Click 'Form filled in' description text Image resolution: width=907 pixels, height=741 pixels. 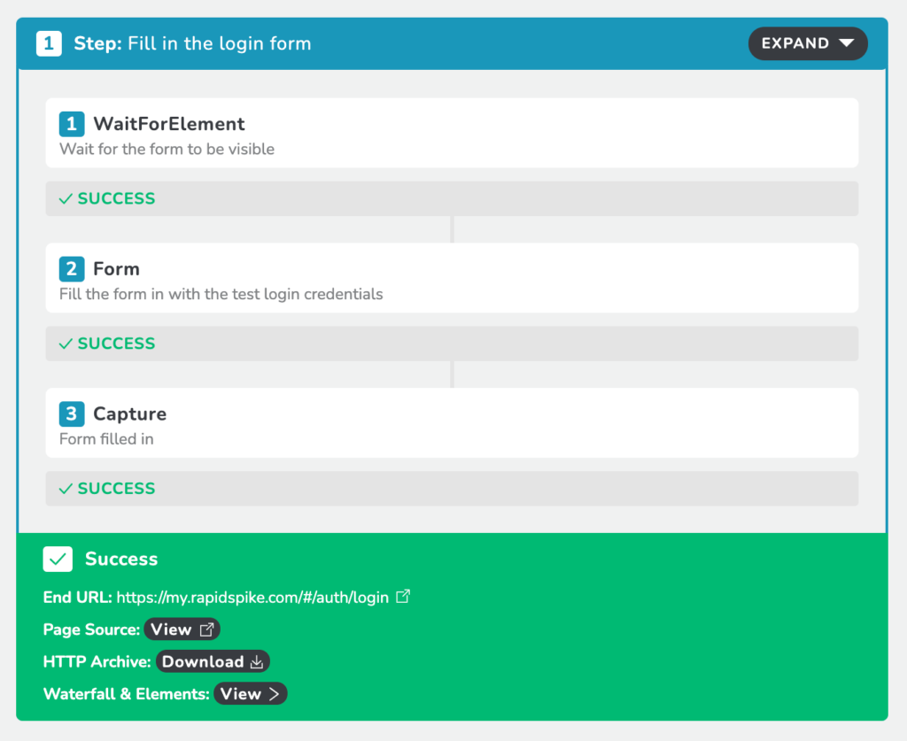coord(106,439)
